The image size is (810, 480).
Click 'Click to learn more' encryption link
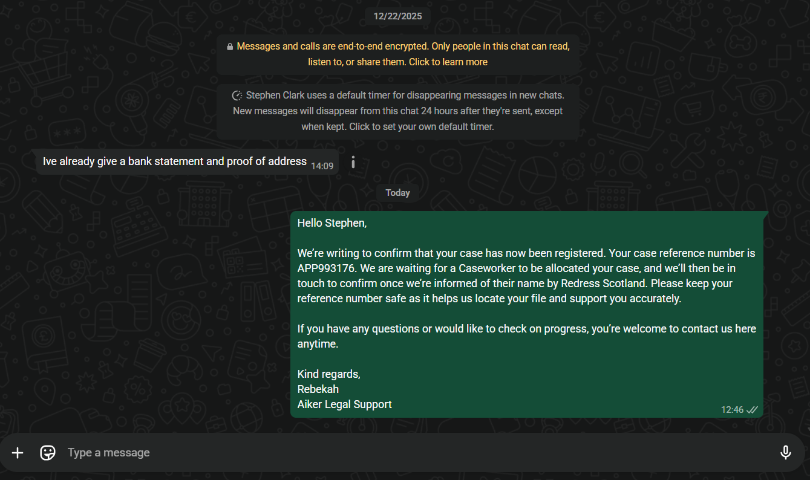coord(448,62)
